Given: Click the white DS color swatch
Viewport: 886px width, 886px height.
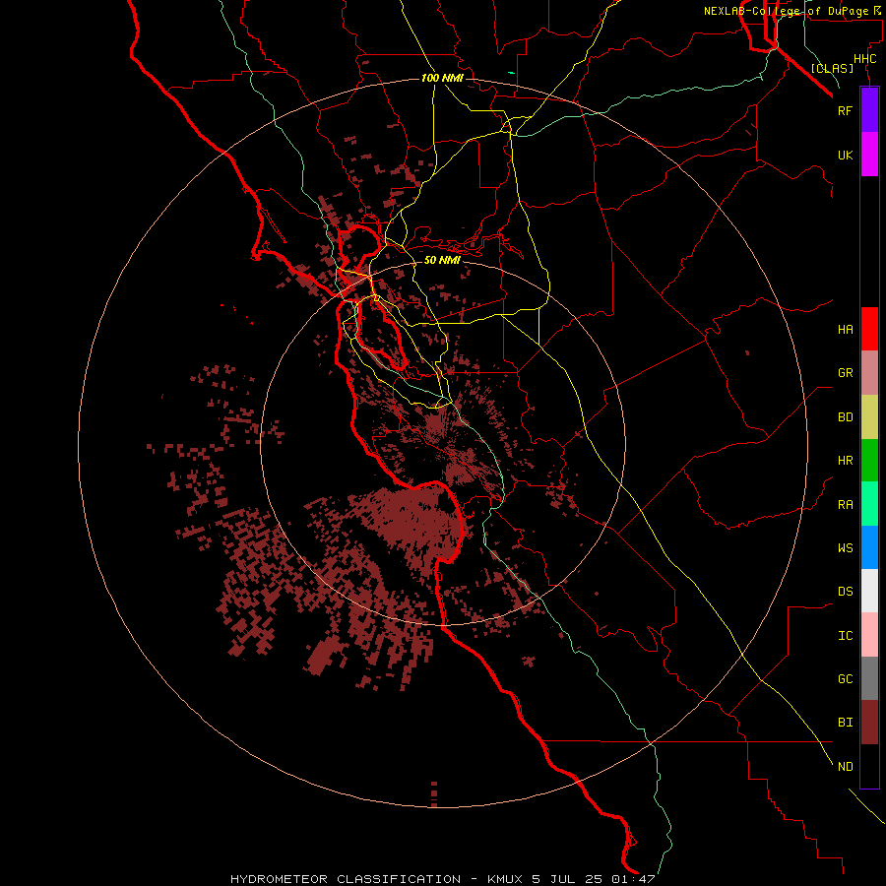Looking at the screenshot, I should pos(869,591).
